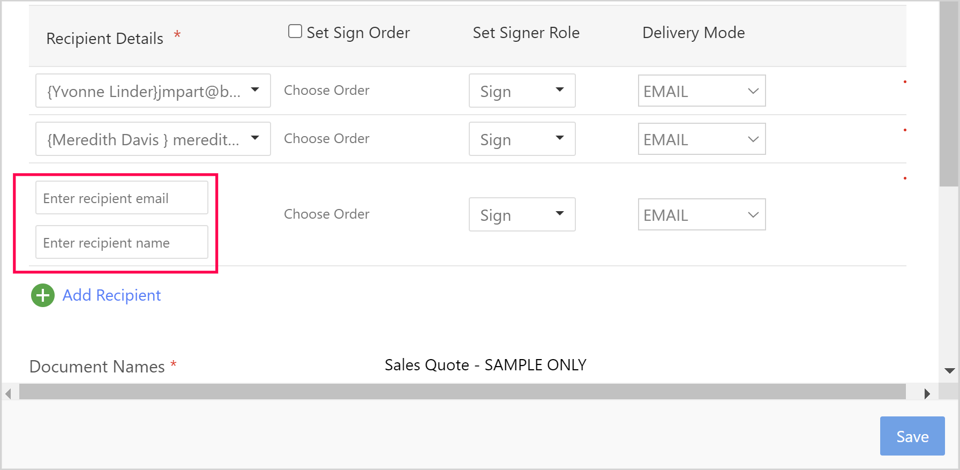Click Choose Order for Yvonne Linder row

[326, 90]
